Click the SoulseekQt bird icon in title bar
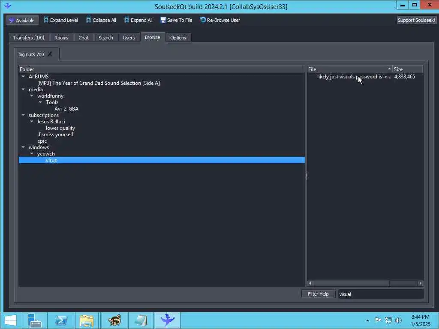Viewport: 439px width, 329px height. 8,6
